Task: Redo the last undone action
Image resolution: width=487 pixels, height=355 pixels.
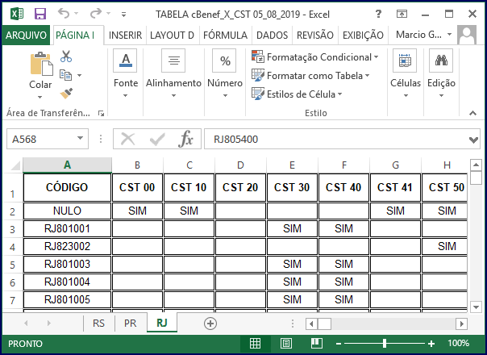Action: point(96,13)
